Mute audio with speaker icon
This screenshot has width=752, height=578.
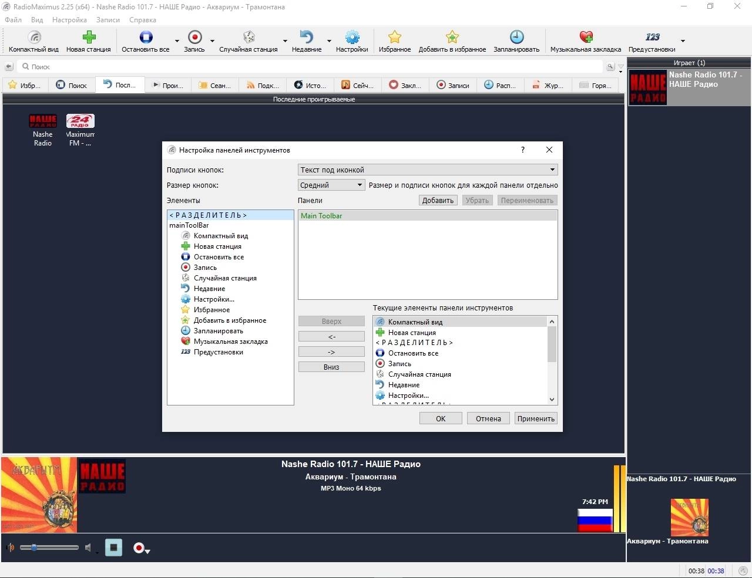(x=88, y=547)
